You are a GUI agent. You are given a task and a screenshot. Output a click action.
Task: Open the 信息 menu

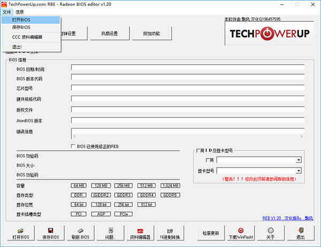pos(20,12)
